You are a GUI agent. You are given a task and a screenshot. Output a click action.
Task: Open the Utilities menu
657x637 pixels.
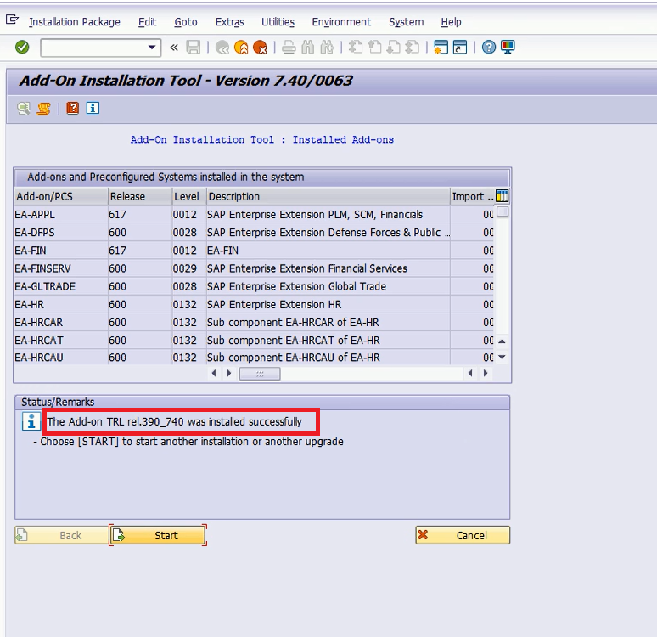(x=278, y=22)
